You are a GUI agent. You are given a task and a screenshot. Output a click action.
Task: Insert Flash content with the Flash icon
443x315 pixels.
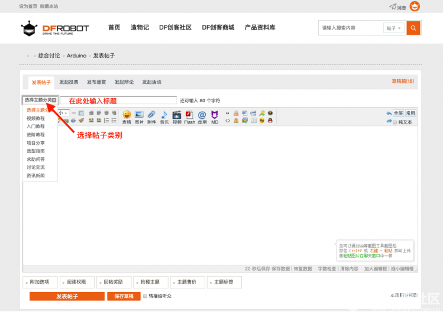(190, 117)
